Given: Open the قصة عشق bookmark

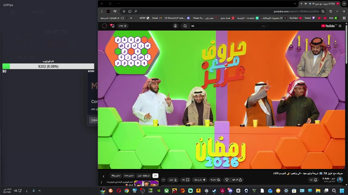Looking at the screenshot, I should pyautogui.click(x=227, y=18).
